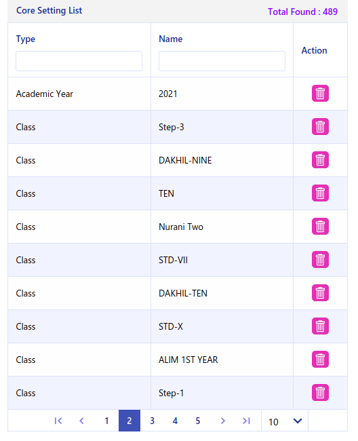Advance to the next page
358x441 pixels.
point(223,421)
